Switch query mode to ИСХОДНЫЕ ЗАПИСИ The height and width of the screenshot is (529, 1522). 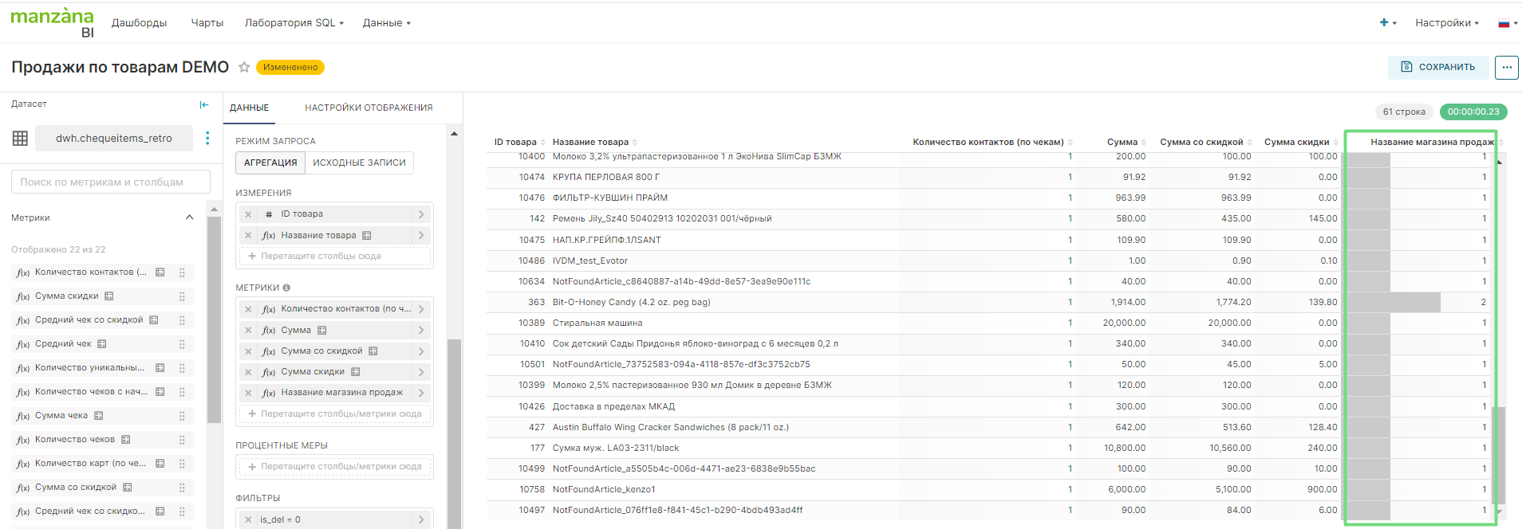click(359, 163)
